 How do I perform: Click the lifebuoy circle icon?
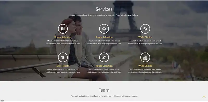click(x=104, y=29)
